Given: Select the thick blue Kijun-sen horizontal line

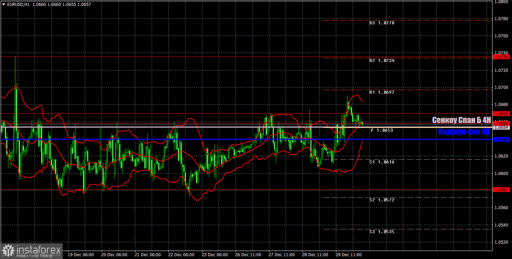Looking at the screenshot, I should [x=246, y=139].
